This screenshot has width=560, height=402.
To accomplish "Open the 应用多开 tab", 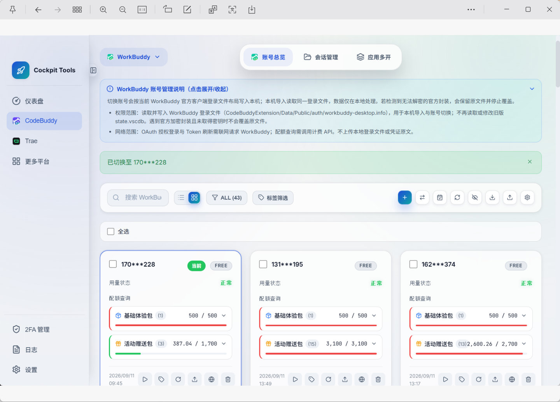I will point(374,57).
